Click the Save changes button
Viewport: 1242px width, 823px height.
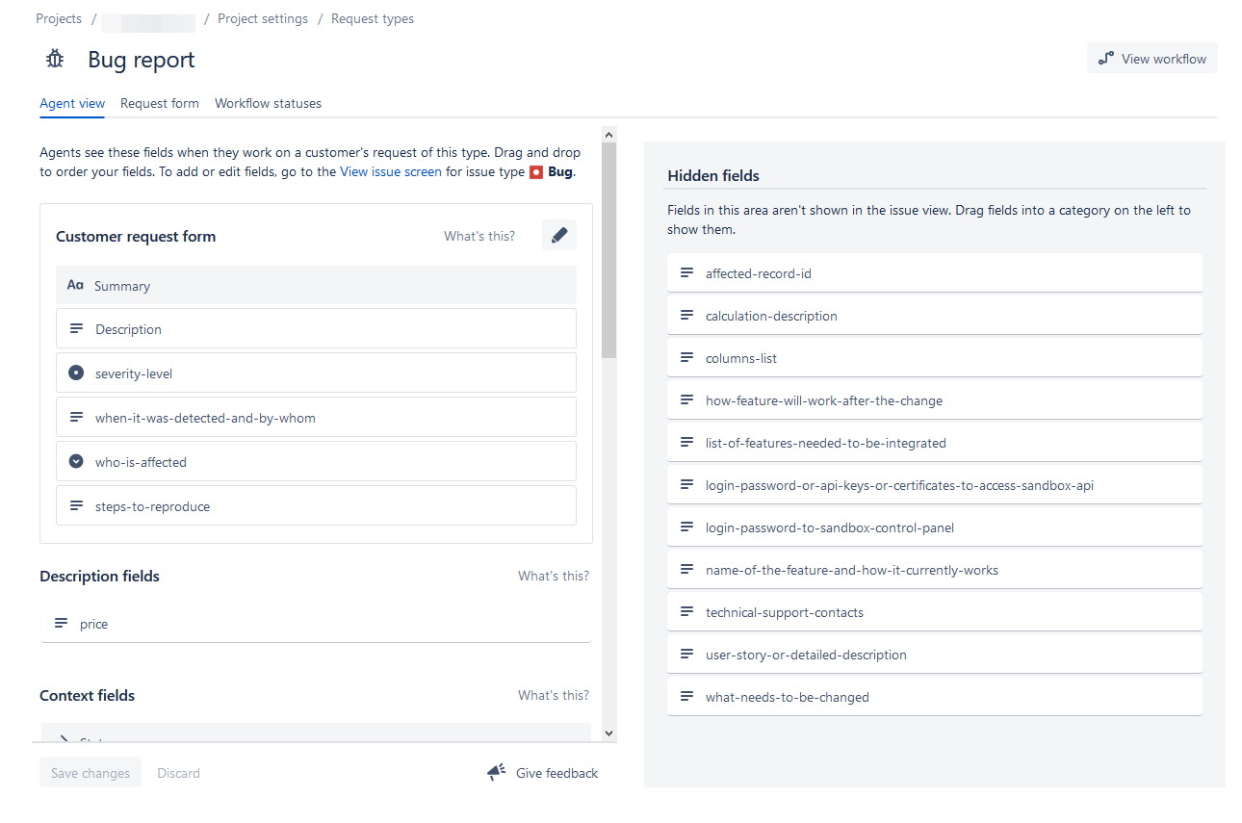pos(91,773)
